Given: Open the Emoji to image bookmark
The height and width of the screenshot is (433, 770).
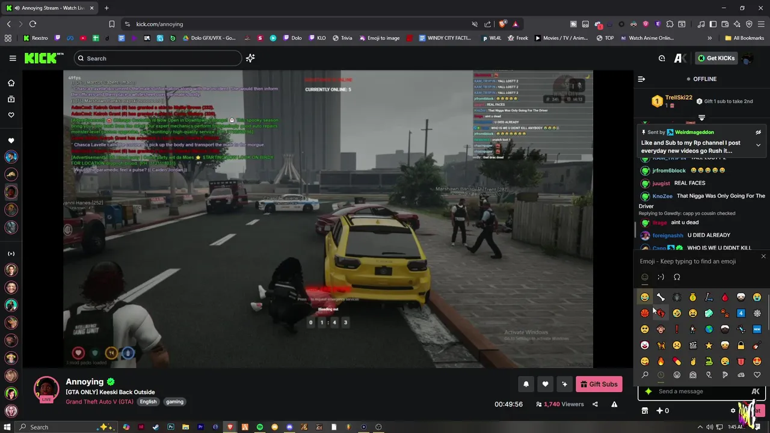Looking at the screenshot, I should point(380,38).
